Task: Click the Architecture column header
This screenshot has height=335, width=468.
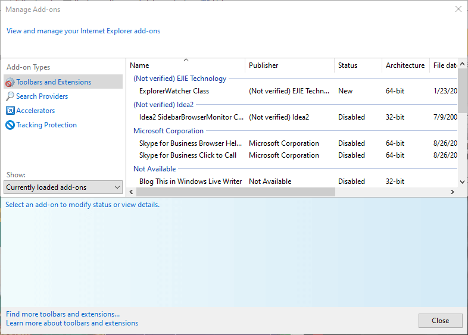Action: 405,65
